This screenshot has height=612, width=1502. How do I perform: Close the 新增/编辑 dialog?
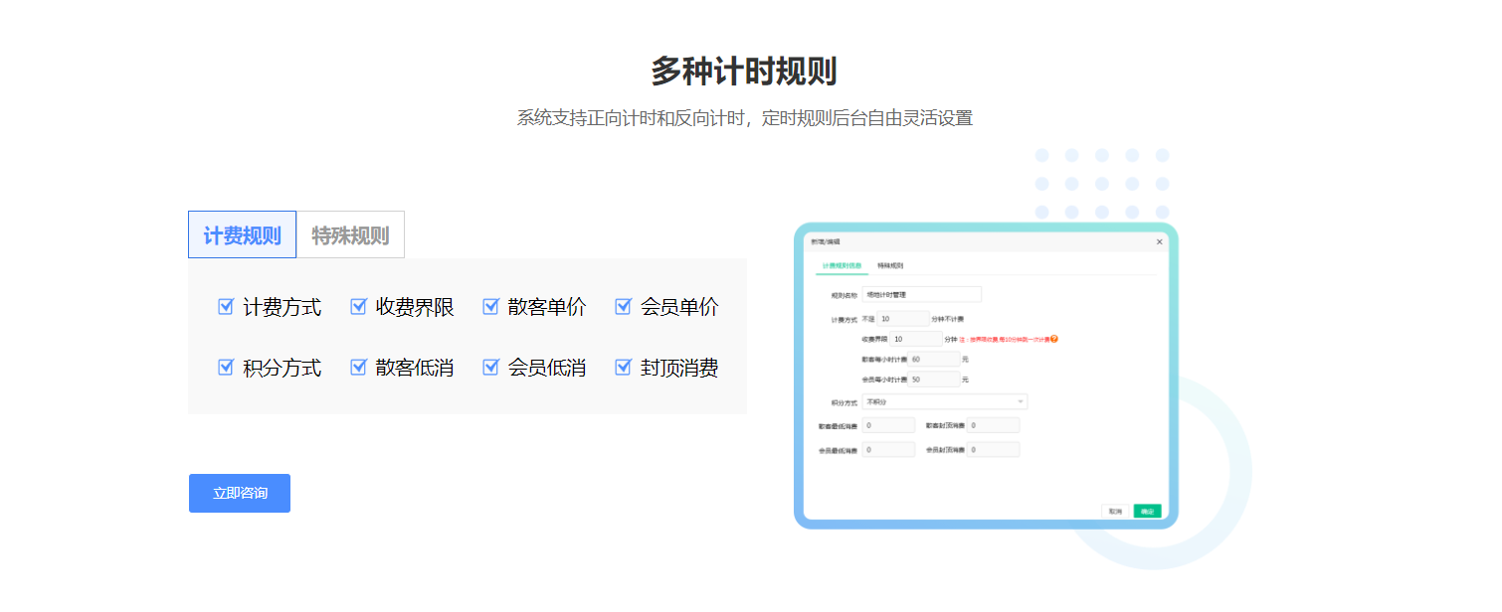1159,241
